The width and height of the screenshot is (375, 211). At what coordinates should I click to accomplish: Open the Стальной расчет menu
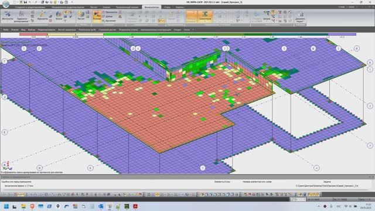(x=107, y=30)
